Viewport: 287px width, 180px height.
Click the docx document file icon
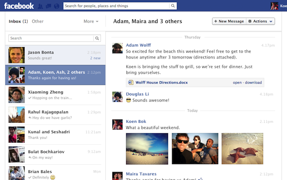[x=131, y=82]
